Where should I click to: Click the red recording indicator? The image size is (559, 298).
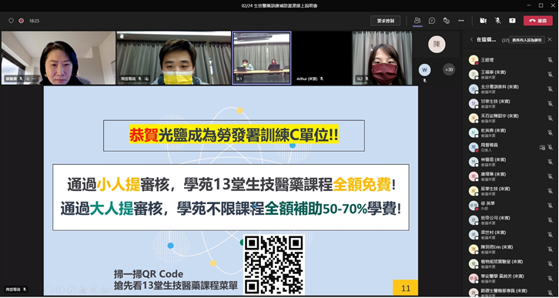(21, 21)
